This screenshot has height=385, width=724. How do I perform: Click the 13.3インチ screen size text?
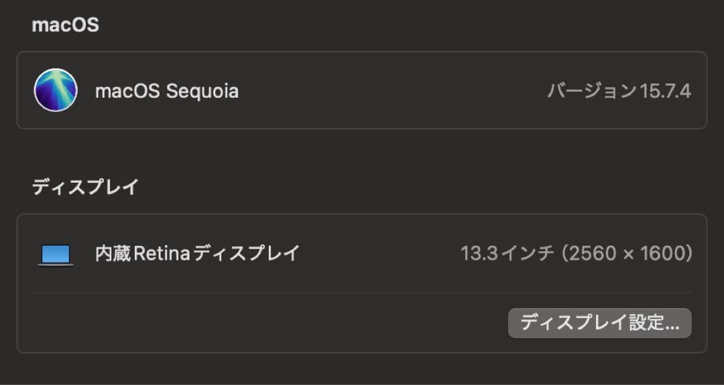[507, 254]
